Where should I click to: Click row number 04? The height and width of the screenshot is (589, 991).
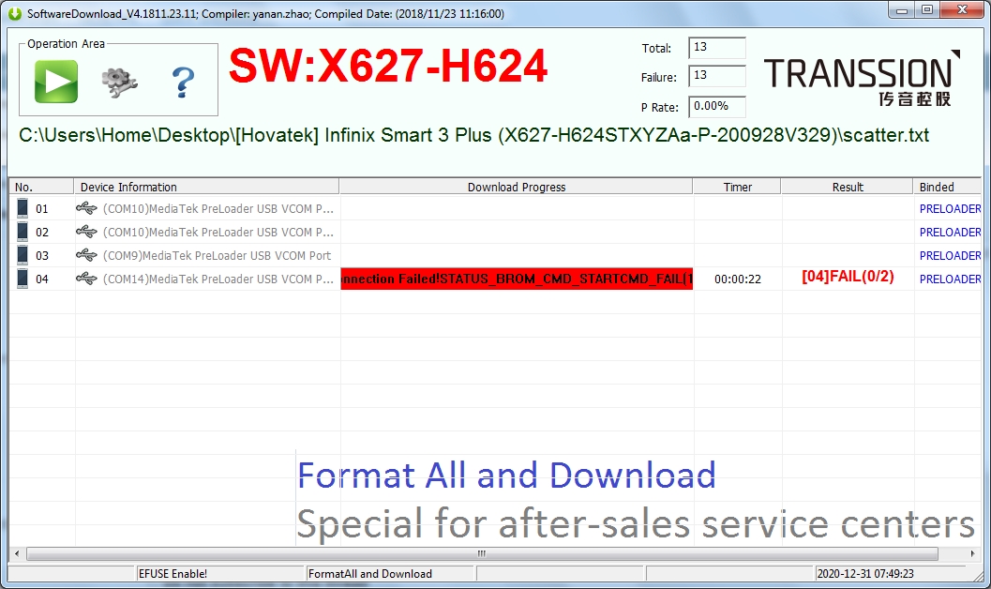pyautogui.click(x=41, y=279)
